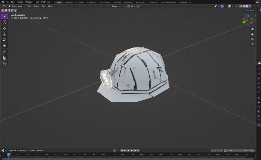Select the Move tool
The height and width of the screenshot is (160, 261).
pyautogui.click(x=4, y=29)
